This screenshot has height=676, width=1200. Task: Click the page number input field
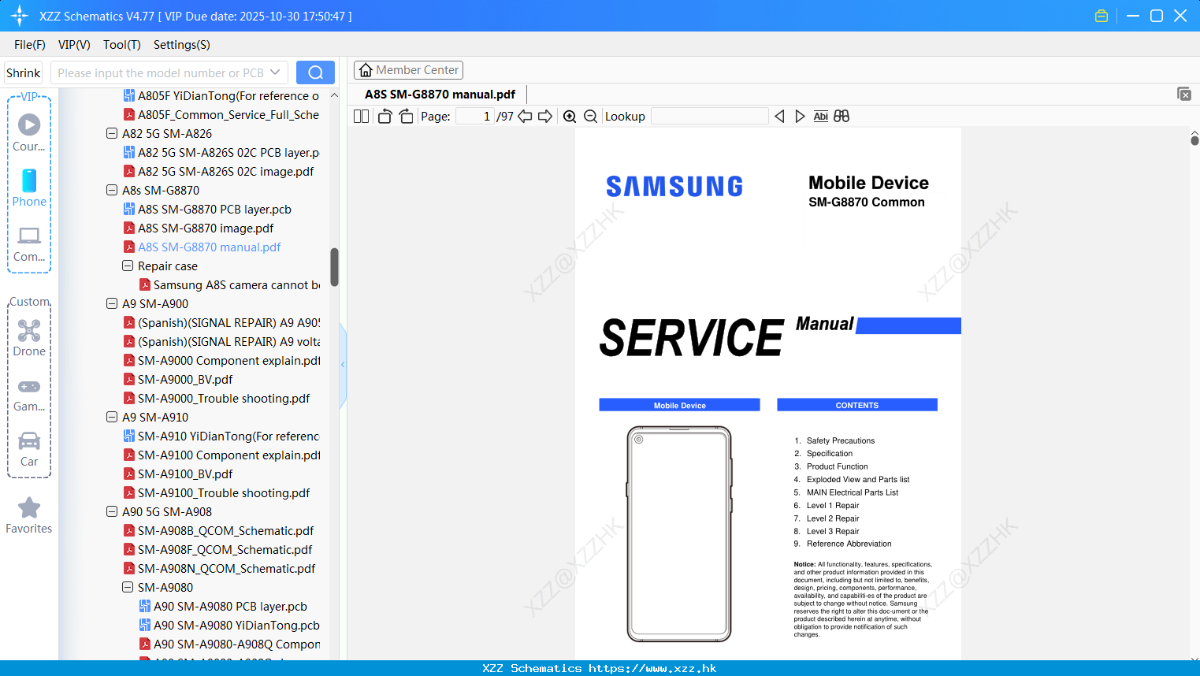[475, 117]
